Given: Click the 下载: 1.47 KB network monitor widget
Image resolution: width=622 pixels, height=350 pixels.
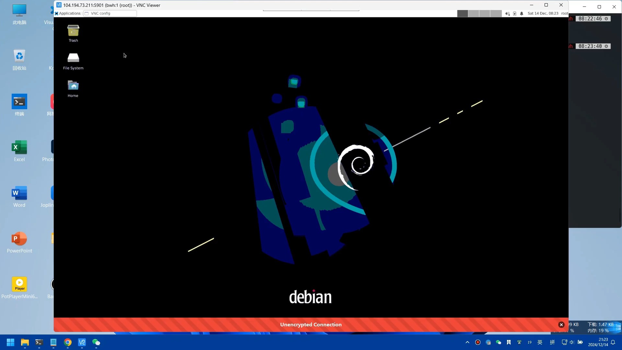Looking at the screenshot, I should 601,324.
